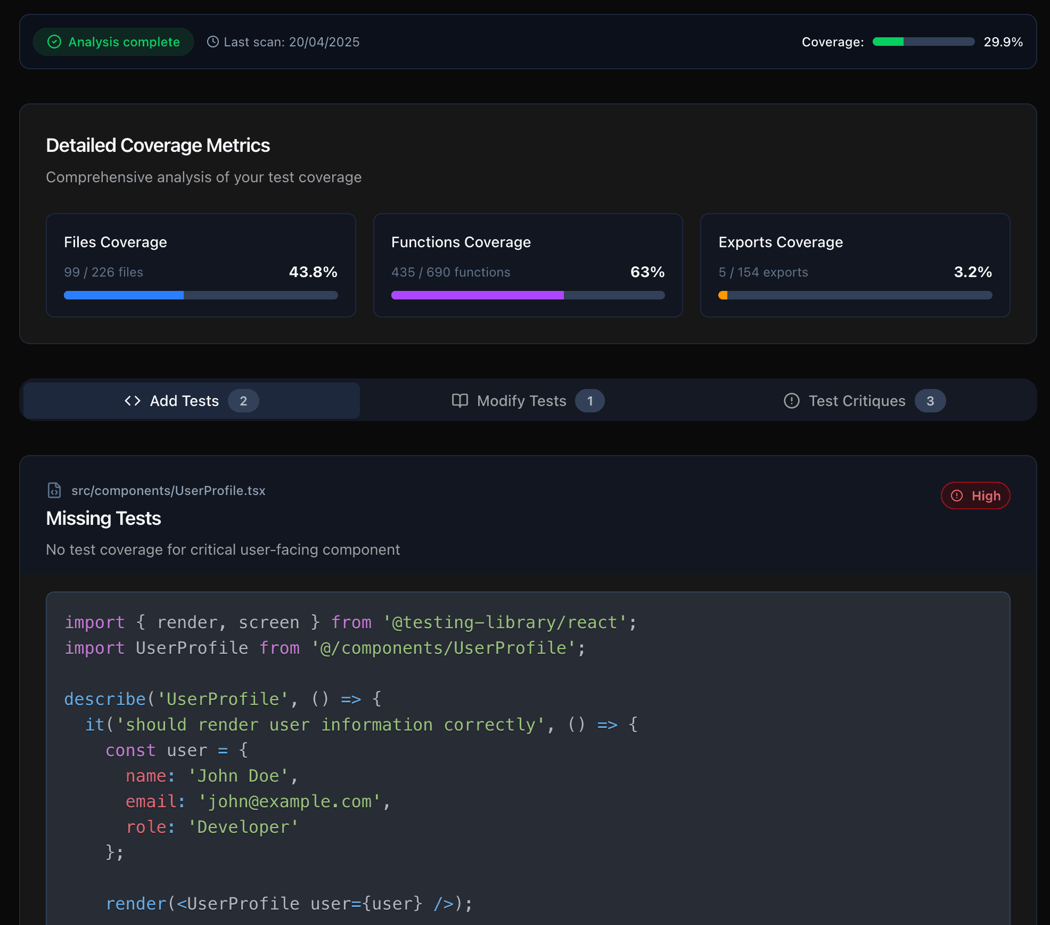Image resolution: width=1050 pixels, height=925 pixels.
Task: Click the alert circle icon on Test Critiques
Action: click(792, 401)
